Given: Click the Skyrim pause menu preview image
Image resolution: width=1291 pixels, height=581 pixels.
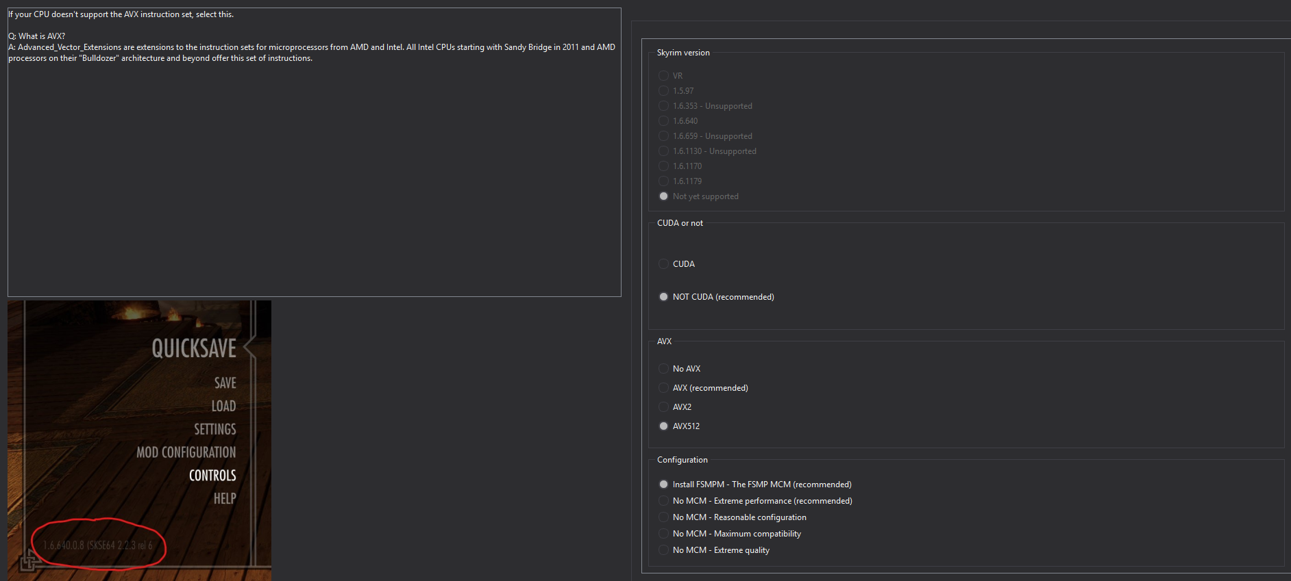Looking at the screenshot, I should (x=139, y=441).
